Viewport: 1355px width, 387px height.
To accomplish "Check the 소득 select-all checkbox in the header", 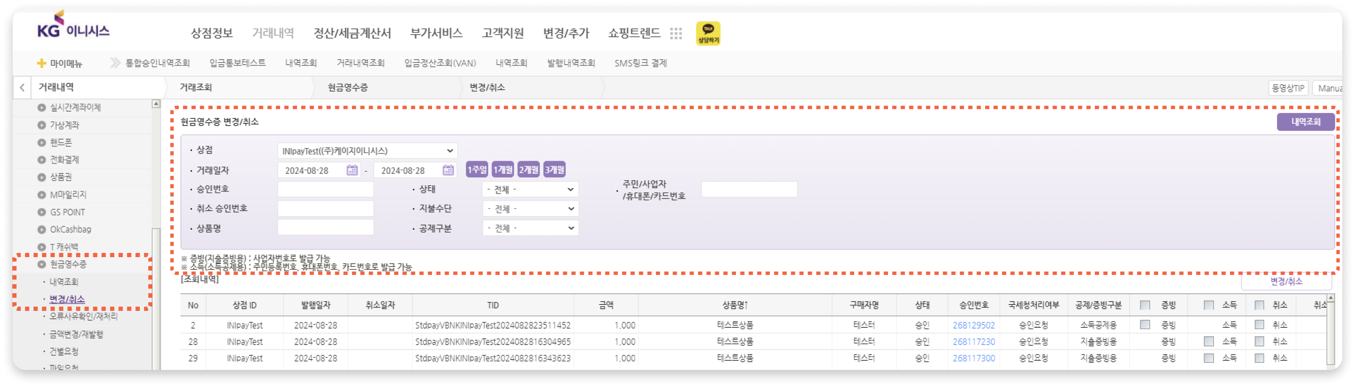I will pyautogui.click(x=1209, y=305).
